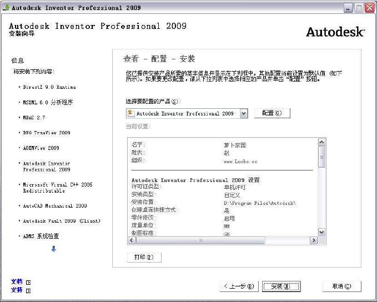Open the 文档 arrow icon
The image size is (377, 302).
coord(28,282)
